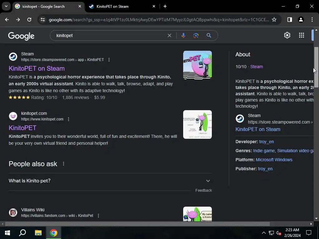
Task: Start voice search with microphone icon
Action: tap(183, 35)
